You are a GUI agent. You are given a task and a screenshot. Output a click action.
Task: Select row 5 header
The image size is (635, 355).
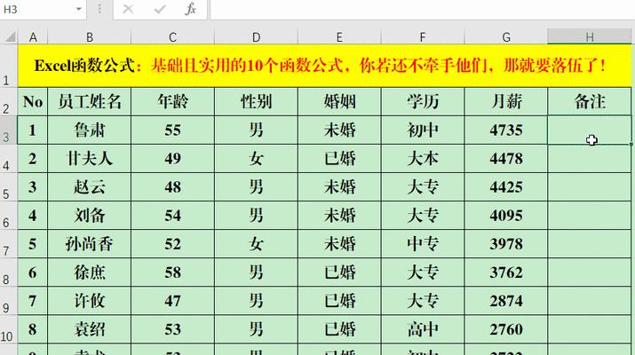9,187
